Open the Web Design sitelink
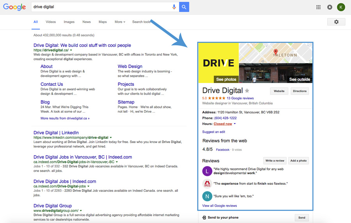 pos(130,66)
